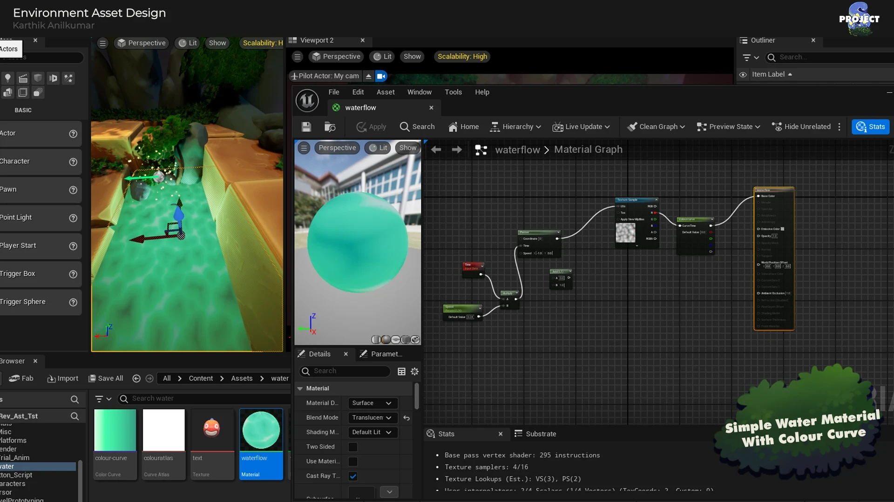Viewport: 894px width, 502px height.
Task: Go back with the graph navigation arrow
Action: pos(436,150)
